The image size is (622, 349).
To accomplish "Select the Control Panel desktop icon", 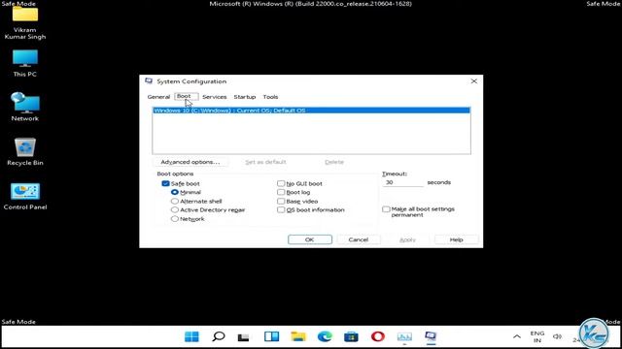I will [25, 196].
